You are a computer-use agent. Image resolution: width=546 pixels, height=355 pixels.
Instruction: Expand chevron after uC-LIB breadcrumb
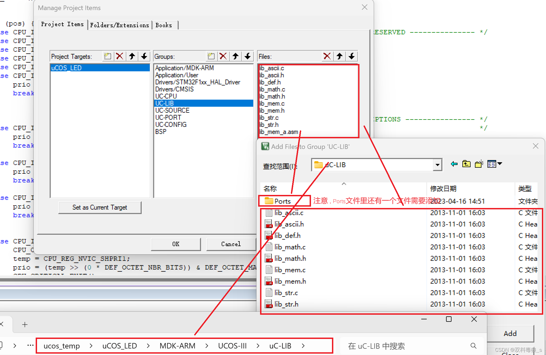(x=303, y=346)
